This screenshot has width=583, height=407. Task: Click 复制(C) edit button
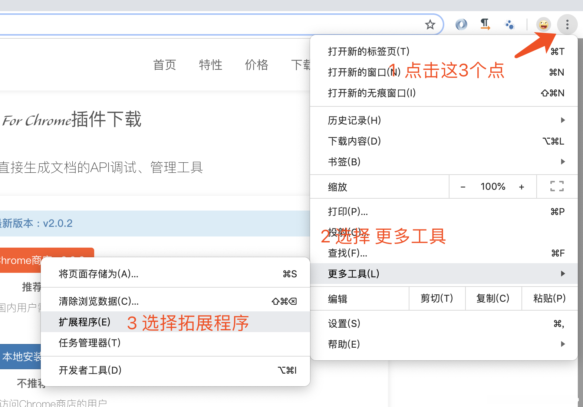click(x=493, y=298)
